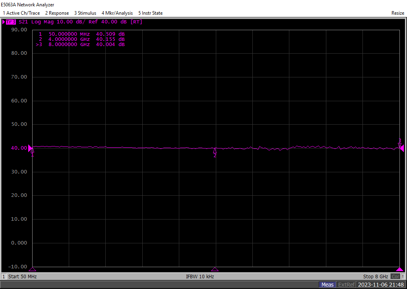Click active marker 3 at the right edge

point(400,144)
